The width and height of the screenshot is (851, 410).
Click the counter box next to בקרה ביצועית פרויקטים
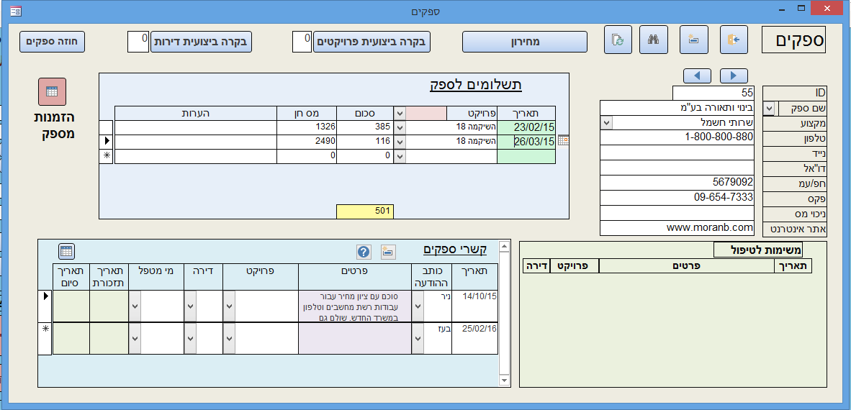302,42
